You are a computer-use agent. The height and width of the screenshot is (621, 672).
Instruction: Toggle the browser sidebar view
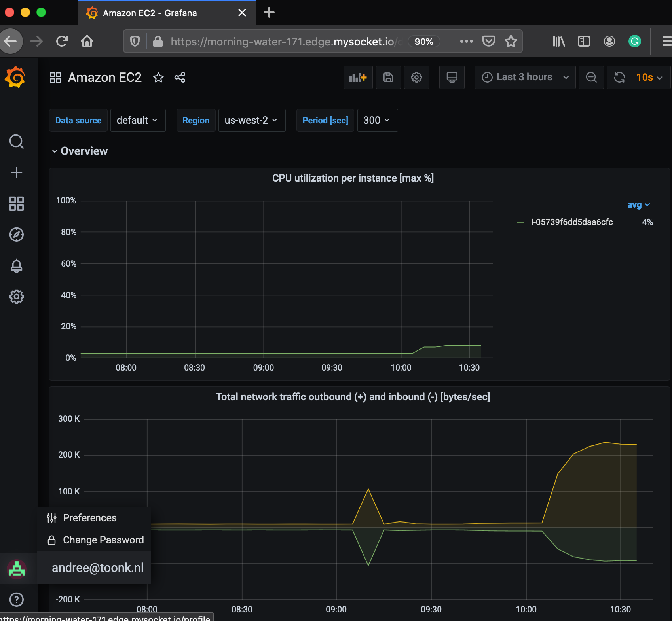tap(584, 41)
